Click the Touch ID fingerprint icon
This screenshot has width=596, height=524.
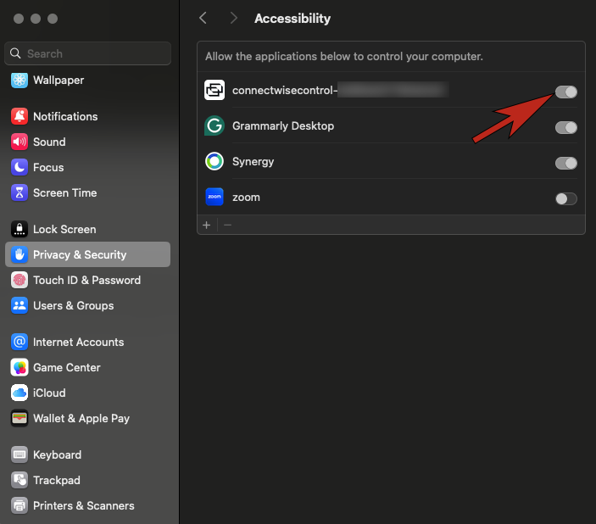click(19, 280)
